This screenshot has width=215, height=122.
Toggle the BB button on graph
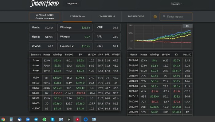[187, 26]
